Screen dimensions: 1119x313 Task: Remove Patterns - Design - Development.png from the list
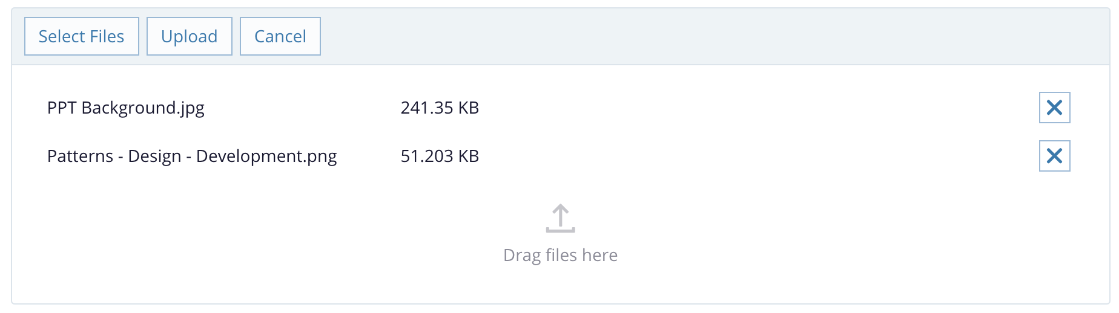pos(1054,156)
